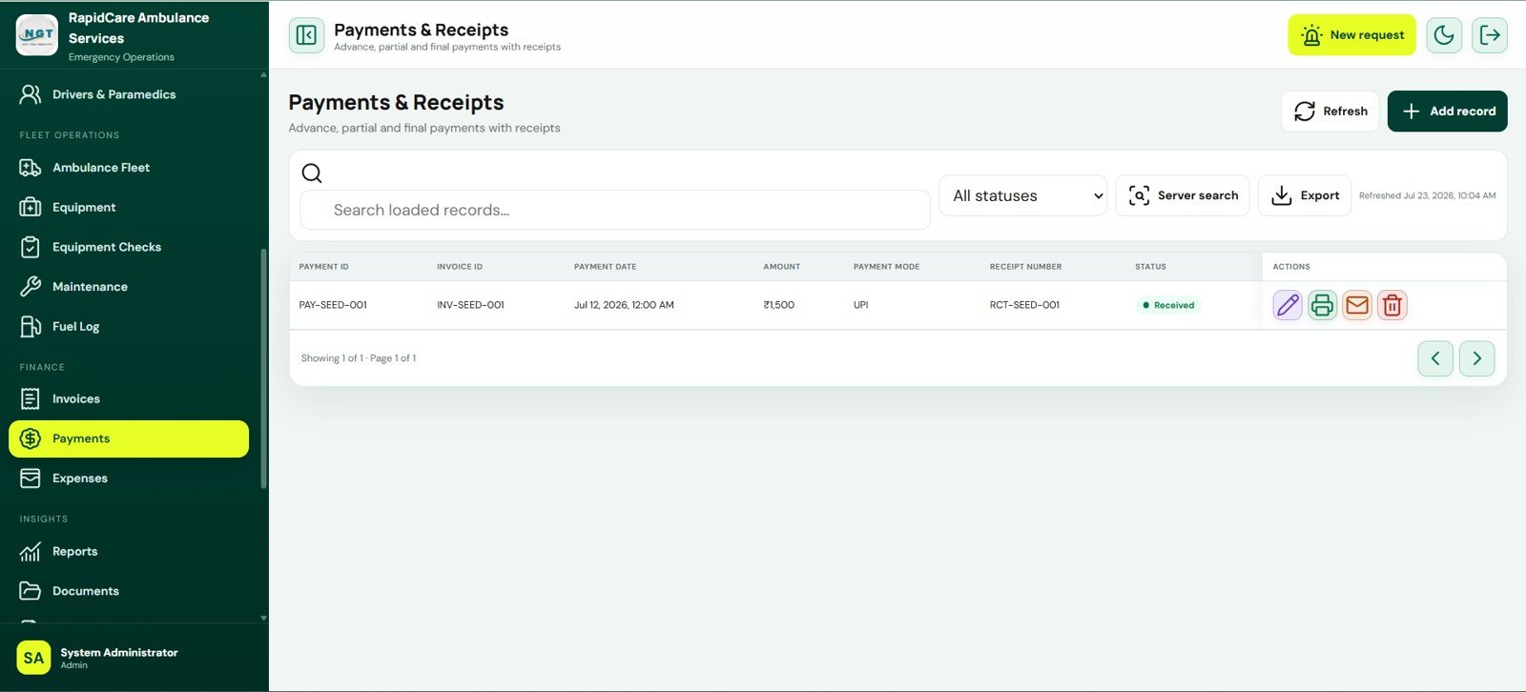The width and height of the screenshot is (1526, 692).
Task: Click the Received status badge
Action: (x=1168, y=305)
